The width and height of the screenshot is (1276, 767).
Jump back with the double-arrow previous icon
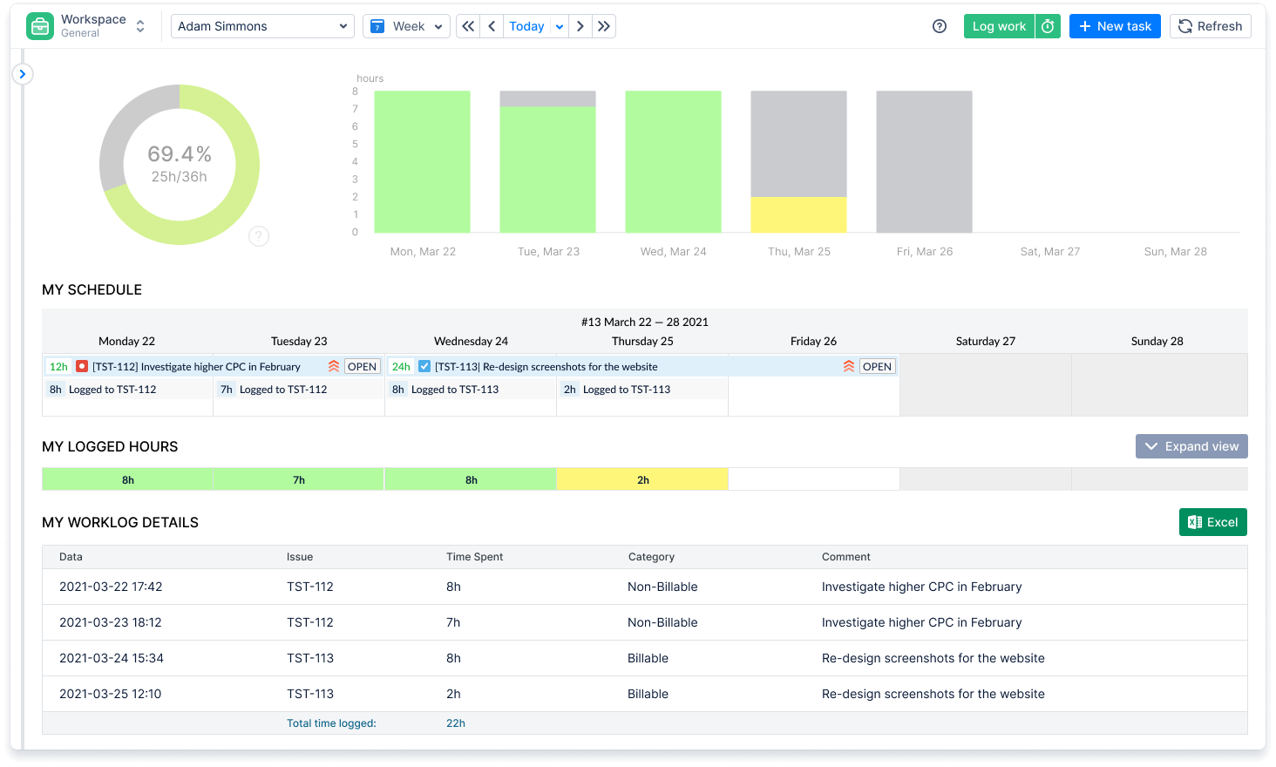pyautogui.click(x=467, y=26)
